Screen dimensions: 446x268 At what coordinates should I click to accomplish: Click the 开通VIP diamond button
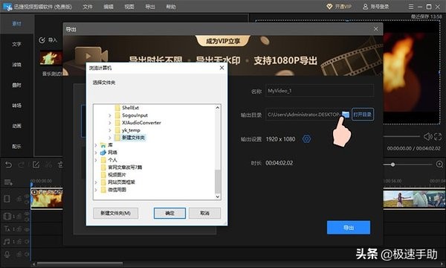tap(339, 7)
